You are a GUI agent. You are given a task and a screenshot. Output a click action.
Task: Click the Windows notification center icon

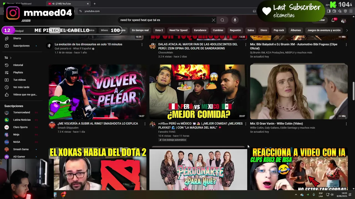(x=350, y=195)
